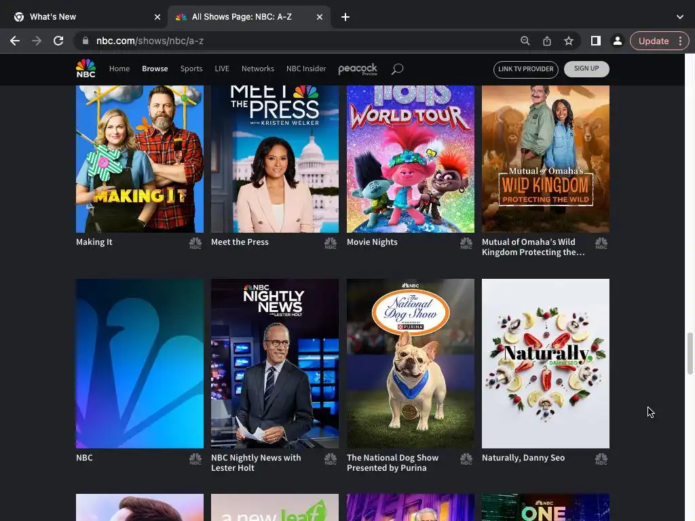Open Chrome's three-dot menu
The width and height of the screenshot is (695, 521).
(680, 41)
